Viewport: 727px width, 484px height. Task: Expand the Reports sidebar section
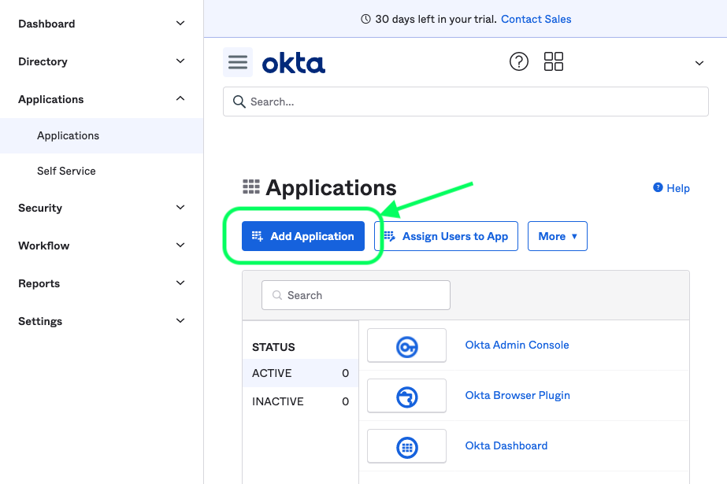[180, 283]
